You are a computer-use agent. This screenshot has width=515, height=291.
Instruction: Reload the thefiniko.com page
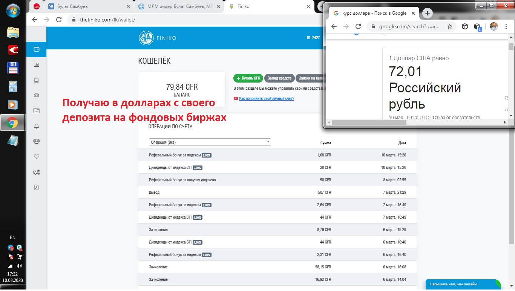(59, 20)
